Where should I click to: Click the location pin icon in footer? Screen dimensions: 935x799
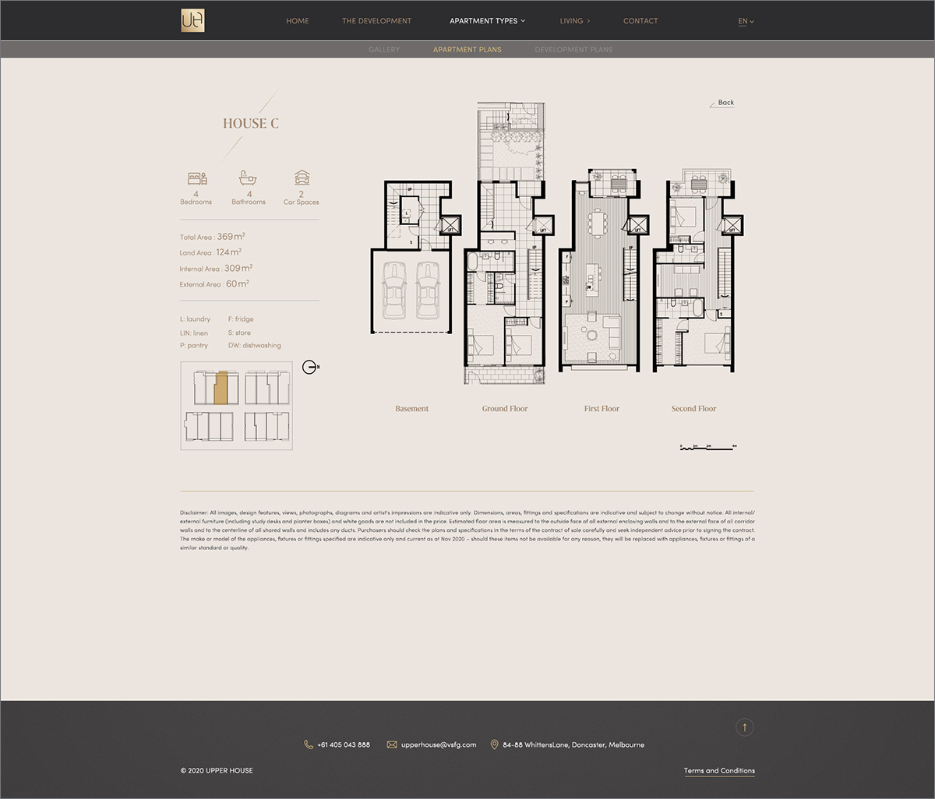[x=494, y=744]
